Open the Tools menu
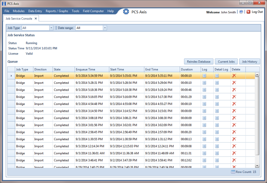 click(x=75, y=11)
